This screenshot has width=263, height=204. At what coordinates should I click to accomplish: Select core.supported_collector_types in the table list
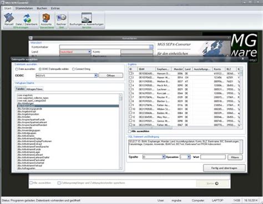33,98
